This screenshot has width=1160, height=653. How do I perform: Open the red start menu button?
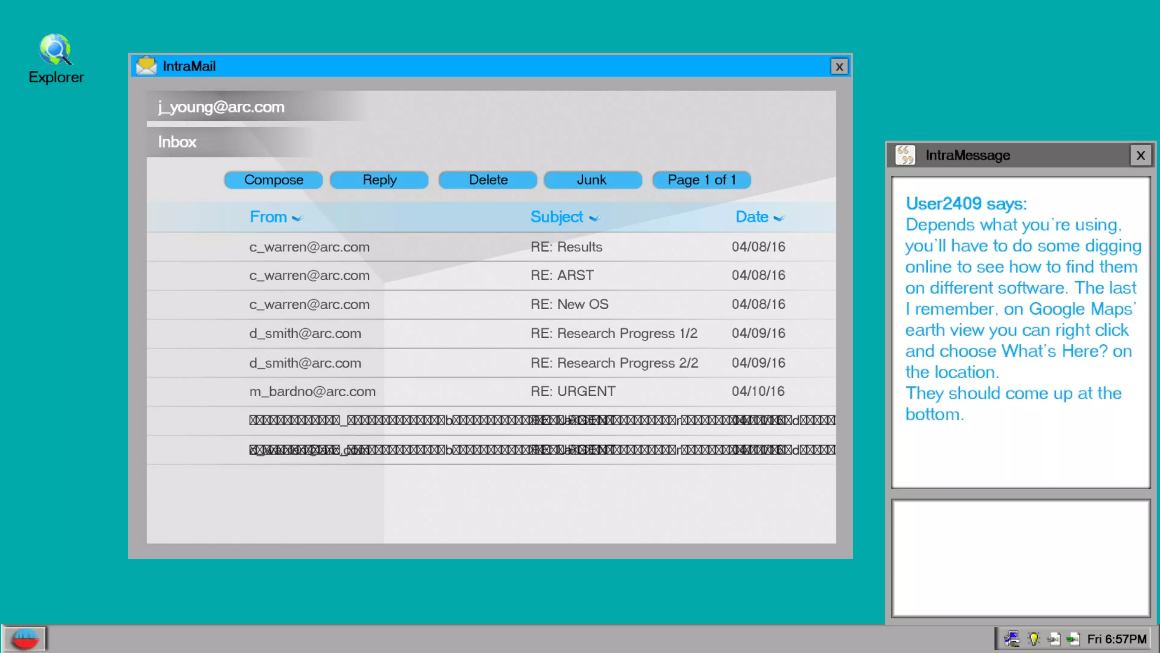[x=25, y=638]
